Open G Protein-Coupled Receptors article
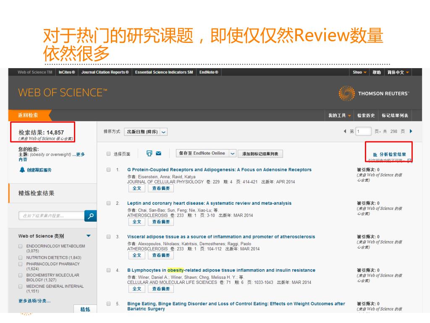The width and height of the screenshot is (430, 323). click(219, 170)
